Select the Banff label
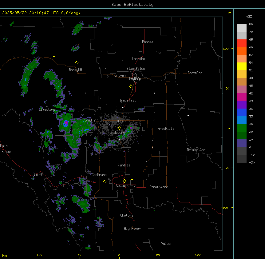 click(38, 174)
